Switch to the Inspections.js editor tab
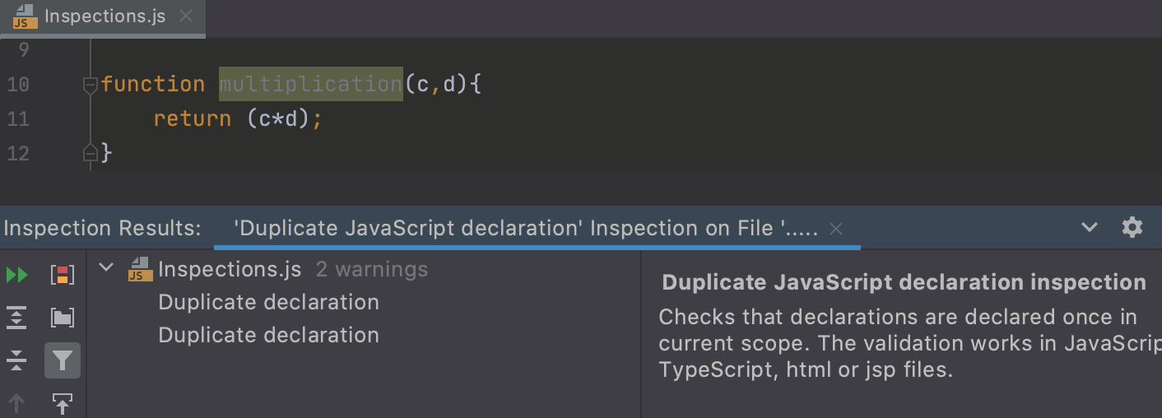 (105, 16)
